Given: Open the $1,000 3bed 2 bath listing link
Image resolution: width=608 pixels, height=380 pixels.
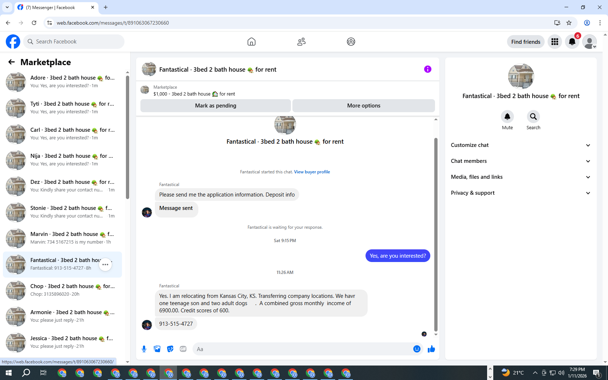Looking at the screenshot, I should pos(194,94).
